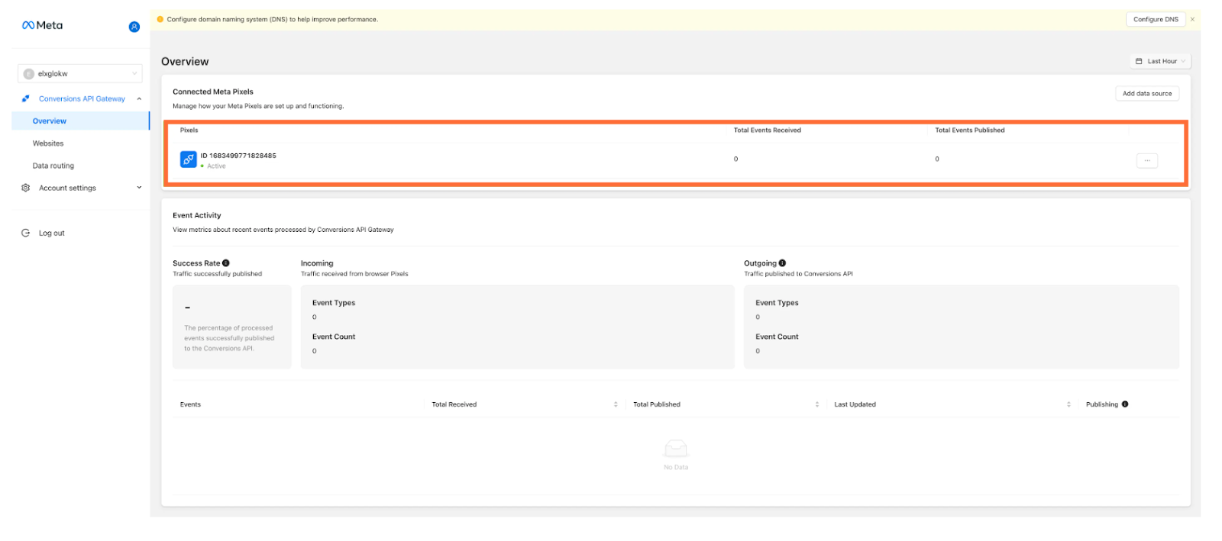Click the Log out link

pyautogui.click(x=52, y=233)
